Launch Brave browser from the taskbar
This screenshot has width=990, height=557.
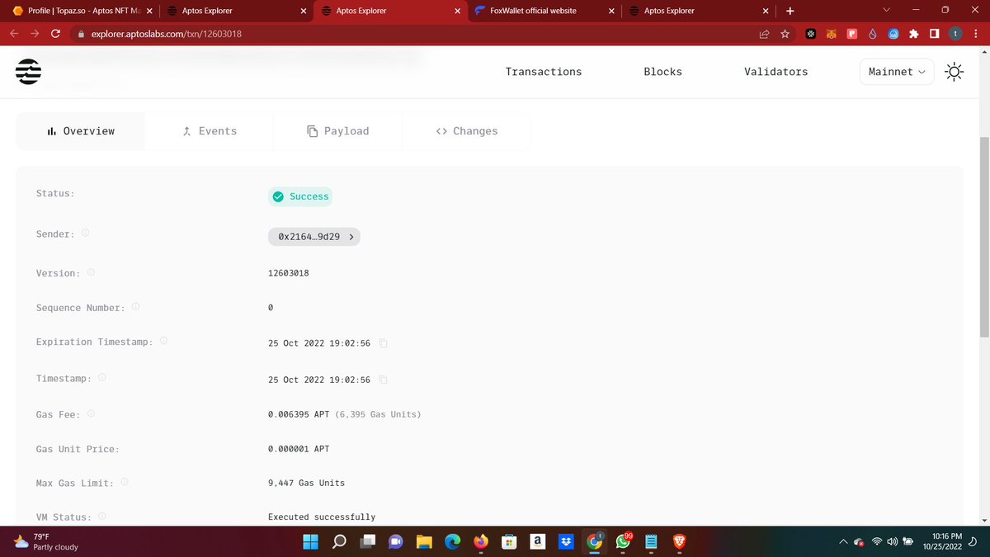pos(679,542)
